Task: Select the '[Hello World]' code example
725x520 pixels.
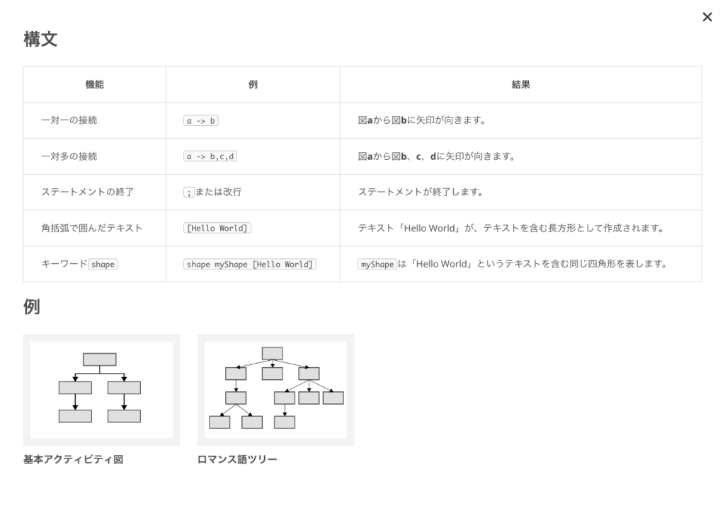Action: coord(217,229)
